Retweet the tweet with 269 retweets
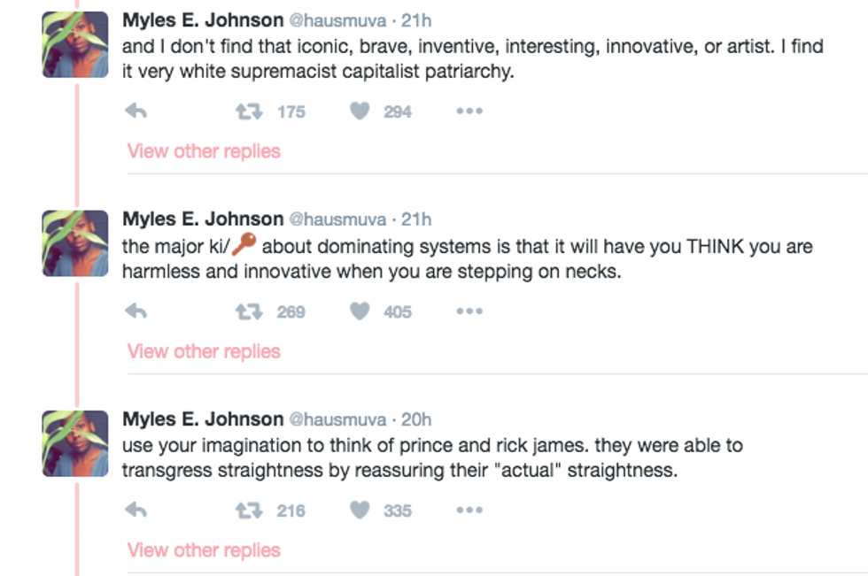 point(247,311)
